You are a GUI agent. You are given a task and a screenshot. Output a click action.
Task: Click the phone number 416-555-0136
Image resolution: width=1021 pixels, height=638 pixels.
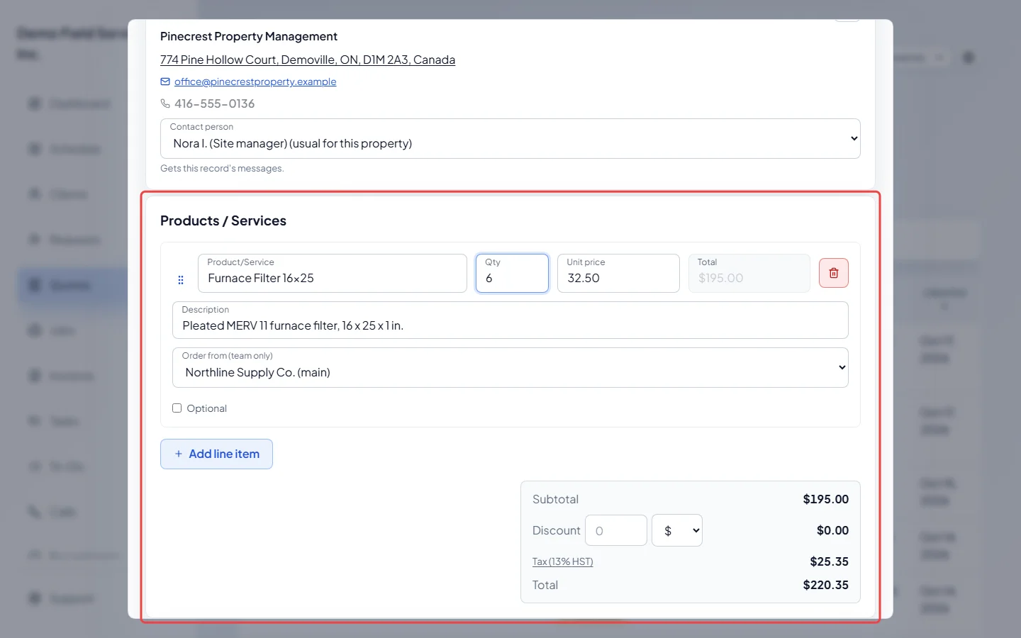(215, 103)
